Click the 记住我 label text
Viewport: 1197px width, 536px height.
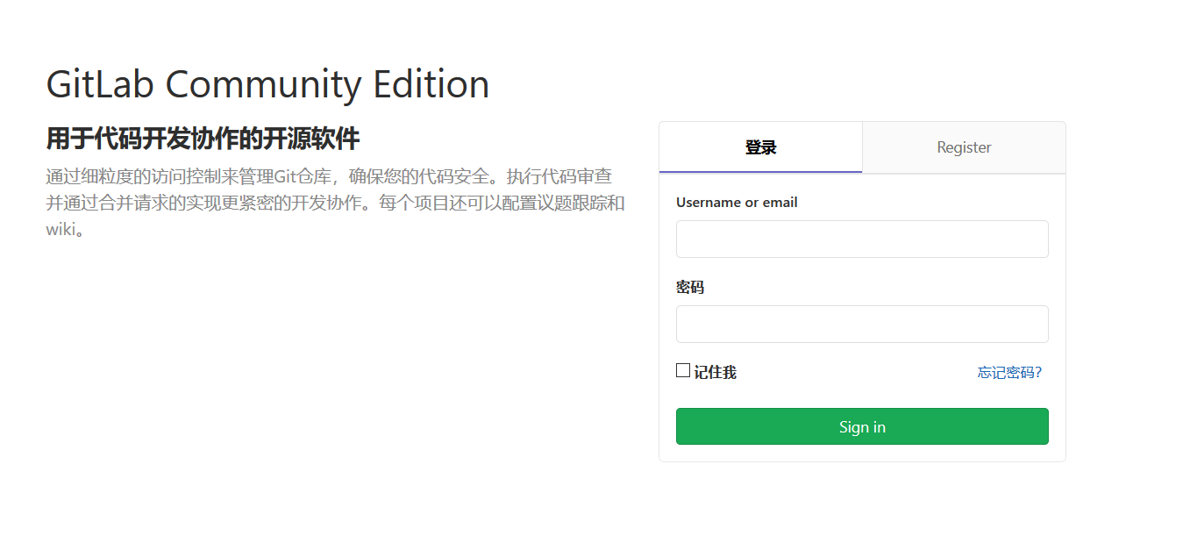(712, 371)
